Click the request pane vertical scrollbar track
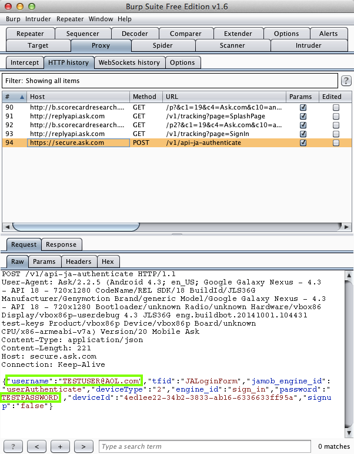Viewport: 354px width, 454px height. (x=349, y=353)
